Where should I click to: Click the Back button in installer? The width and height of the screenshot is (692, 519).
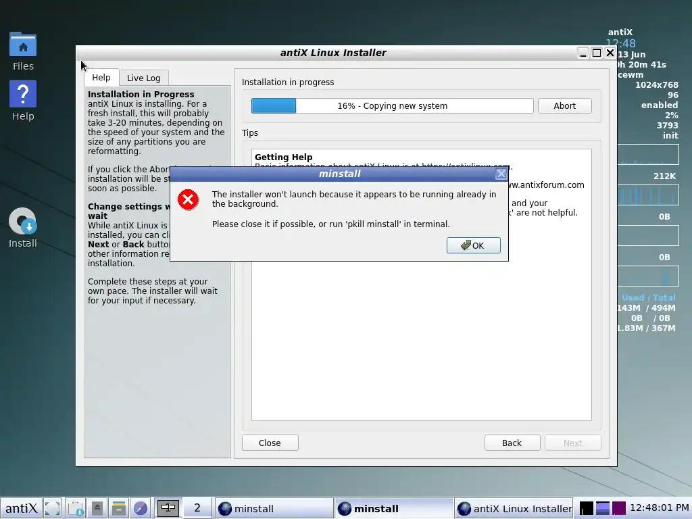click(512, 443)
